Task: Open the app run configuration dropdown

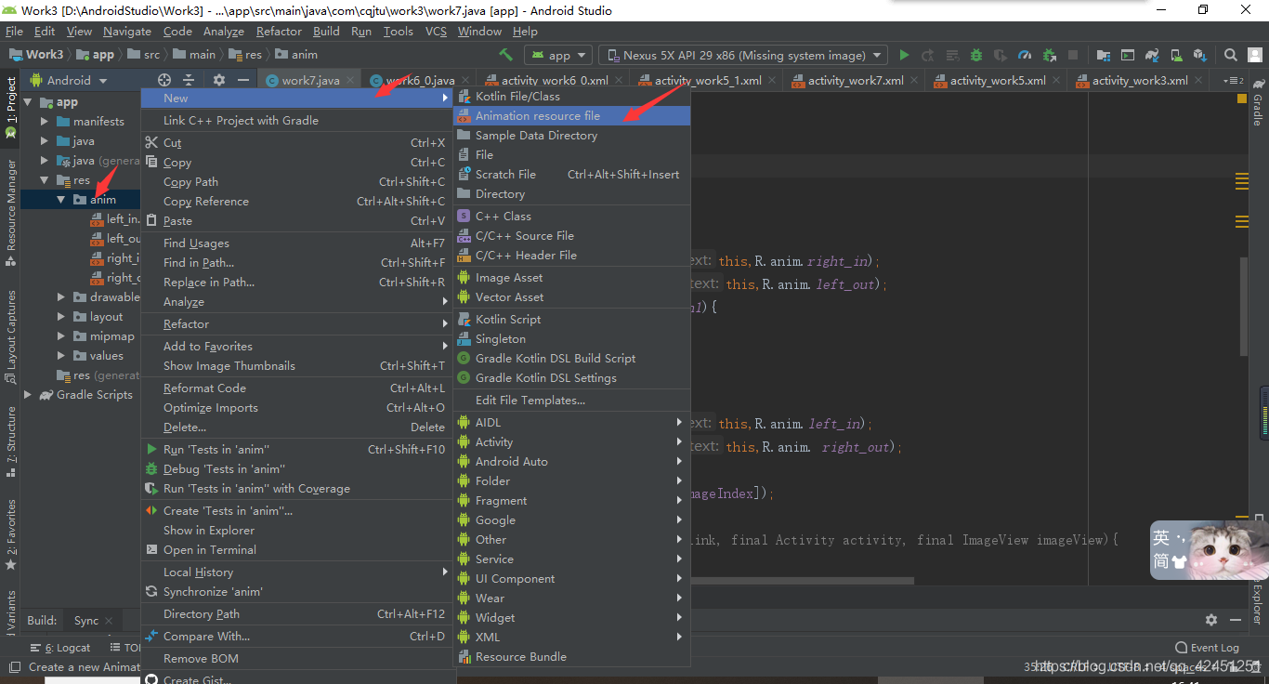Action: click(x=558, y=55)
